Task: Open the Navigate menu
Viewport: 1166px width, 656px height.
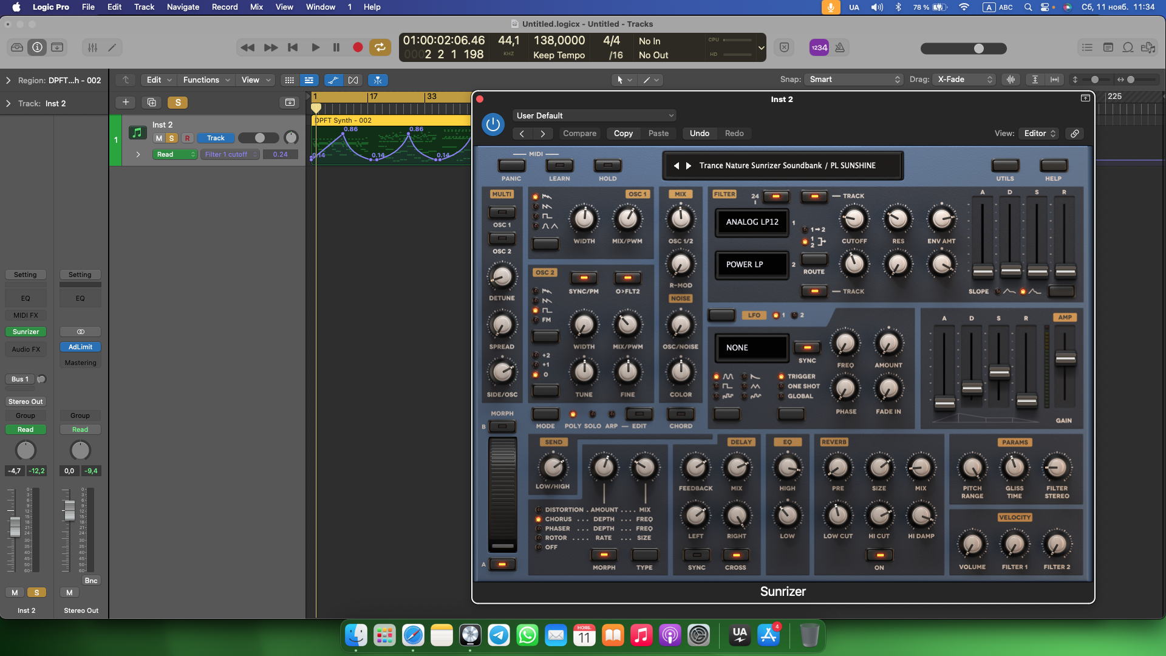Action: click(183, 7)
